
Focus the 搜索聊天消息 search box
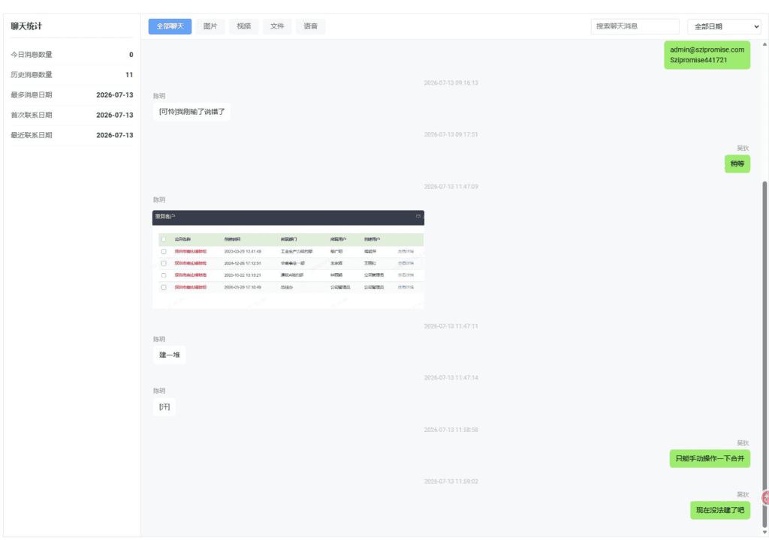pyautogui.click(x=635, y=26)
